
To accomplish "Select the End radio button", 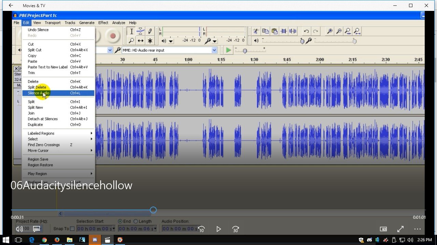I will (120, 221).
